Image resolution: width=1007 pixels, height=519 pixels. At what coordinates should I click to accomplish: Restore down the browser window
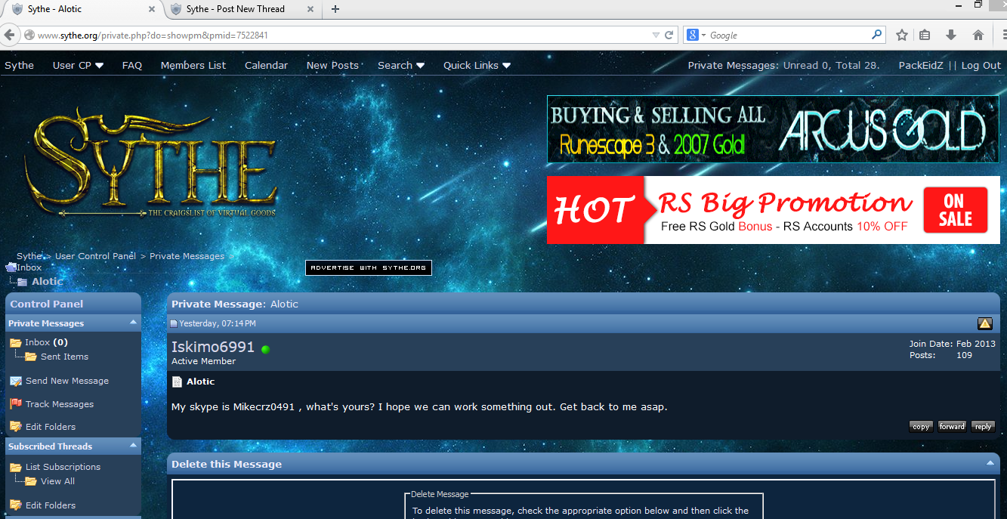[x=978, y=5]
